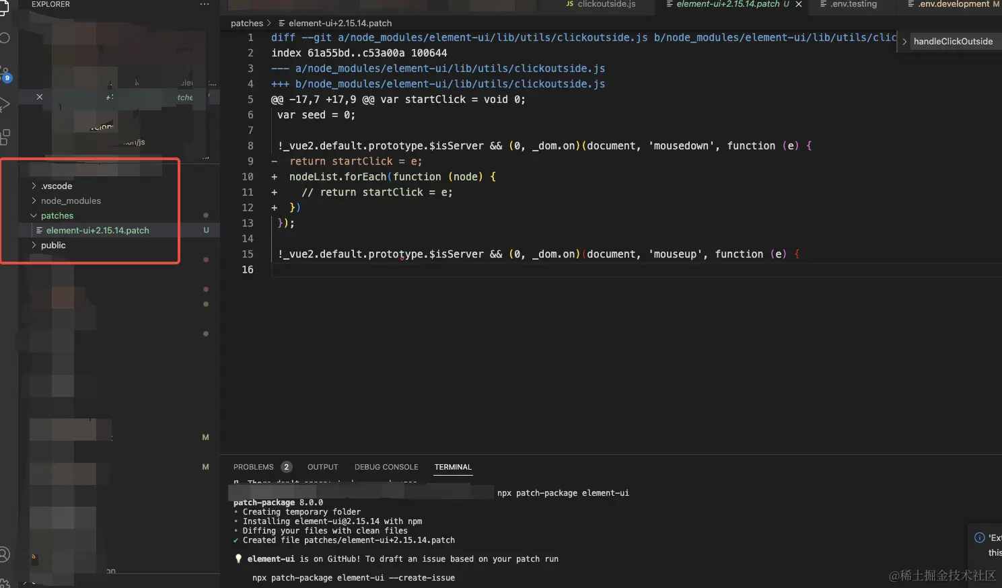Viewport: 1002px width, 588px height.
Task: Click the 'patch-package 8.0.0' terminal line
Action: click(x=278, y=503)
